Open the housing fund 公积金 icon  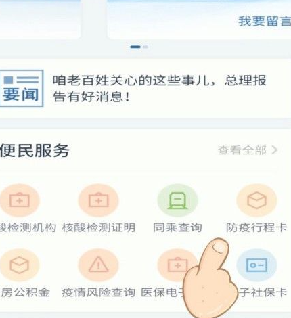click(20, 265)
